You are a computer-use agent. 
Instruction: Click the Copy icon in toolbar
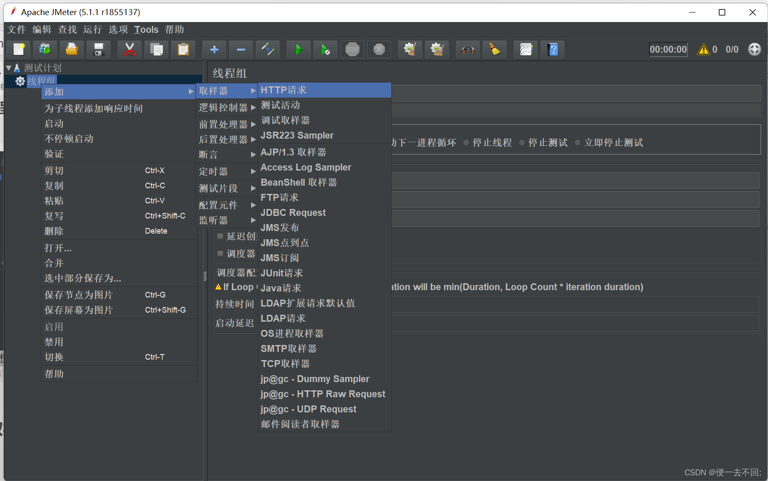[x=157, y=49]
